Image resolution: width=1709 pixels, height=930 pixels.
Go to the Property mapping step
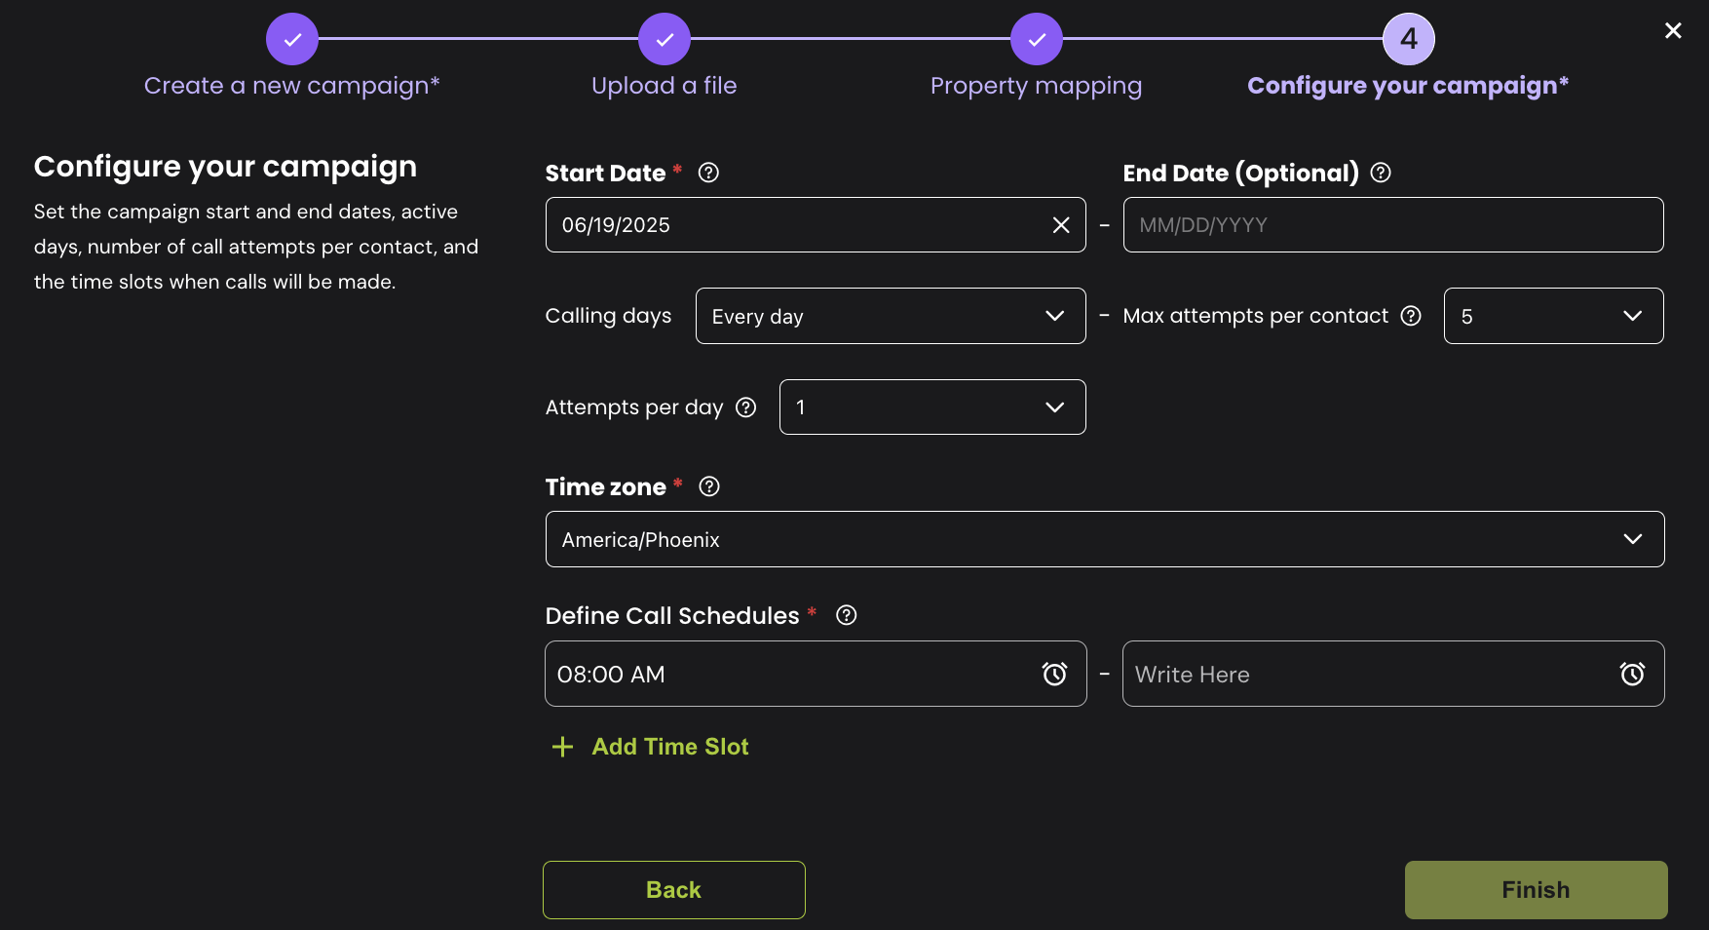pyautogui.click(x=1036, y=39)
